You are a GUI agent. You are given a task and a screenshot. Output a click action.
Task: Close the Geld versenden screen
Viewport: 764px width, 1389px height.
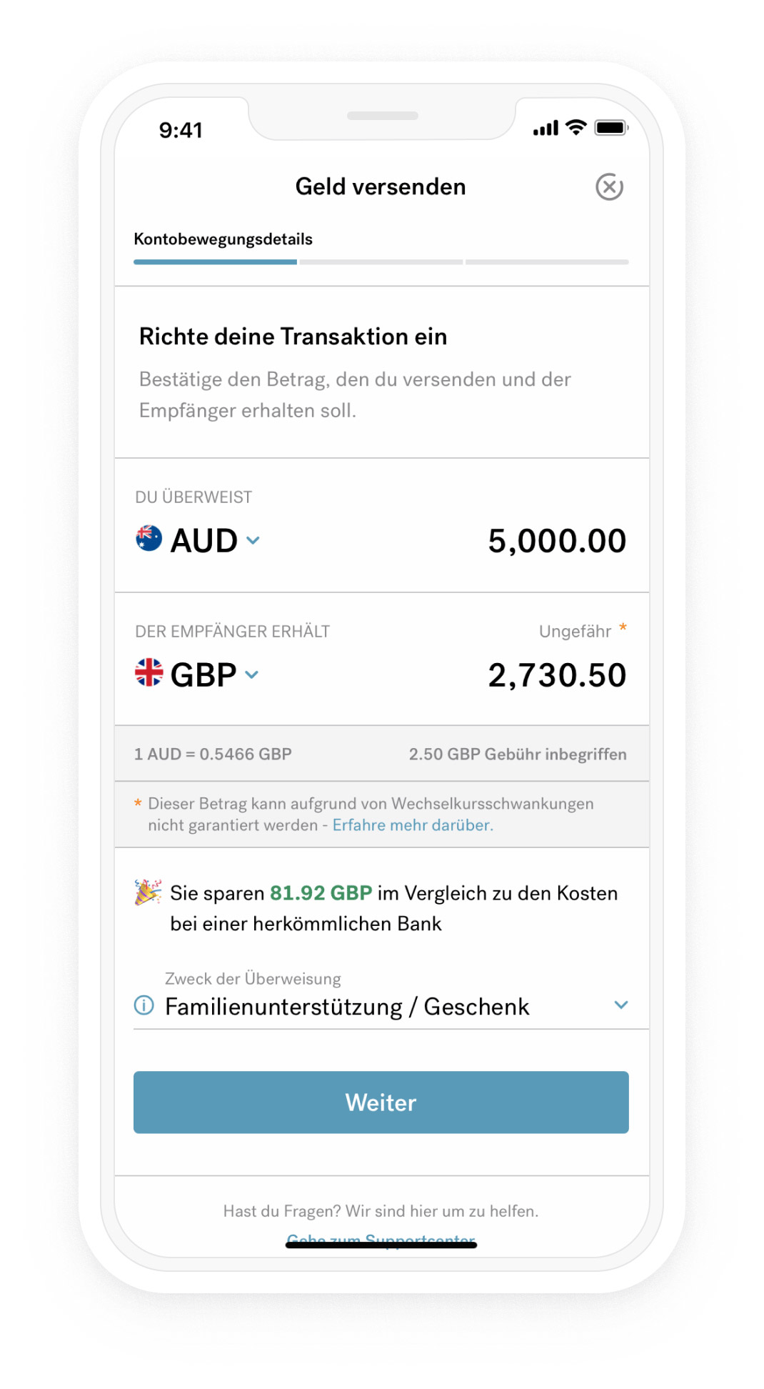(609, 186)
